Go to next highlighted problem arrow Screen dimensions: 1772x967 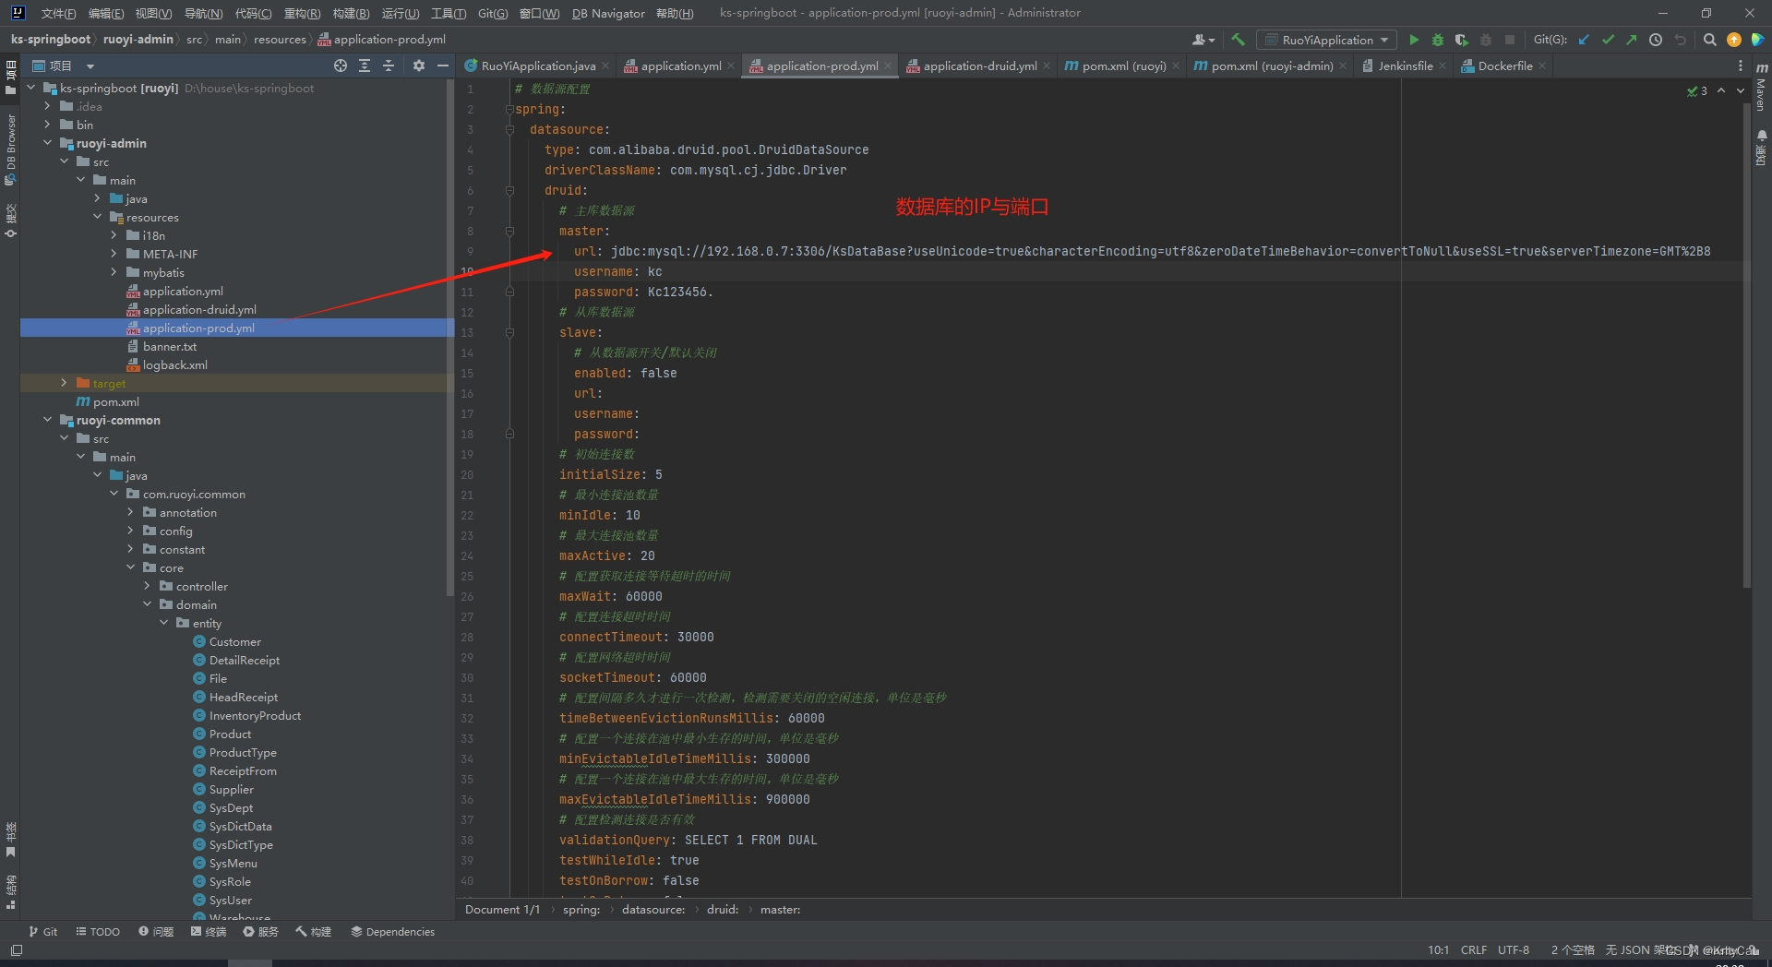point(1741,90)
